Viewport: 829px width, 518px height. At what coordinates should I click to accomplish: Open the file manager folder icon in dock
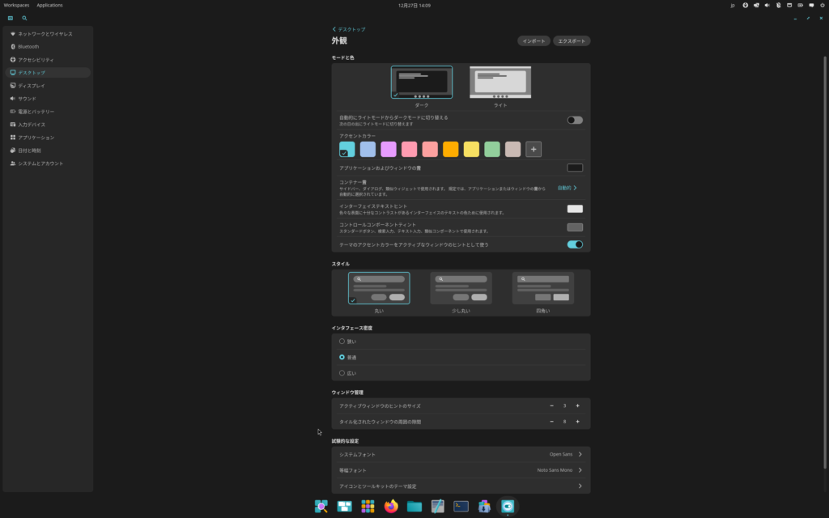click(x=414, y=507)
